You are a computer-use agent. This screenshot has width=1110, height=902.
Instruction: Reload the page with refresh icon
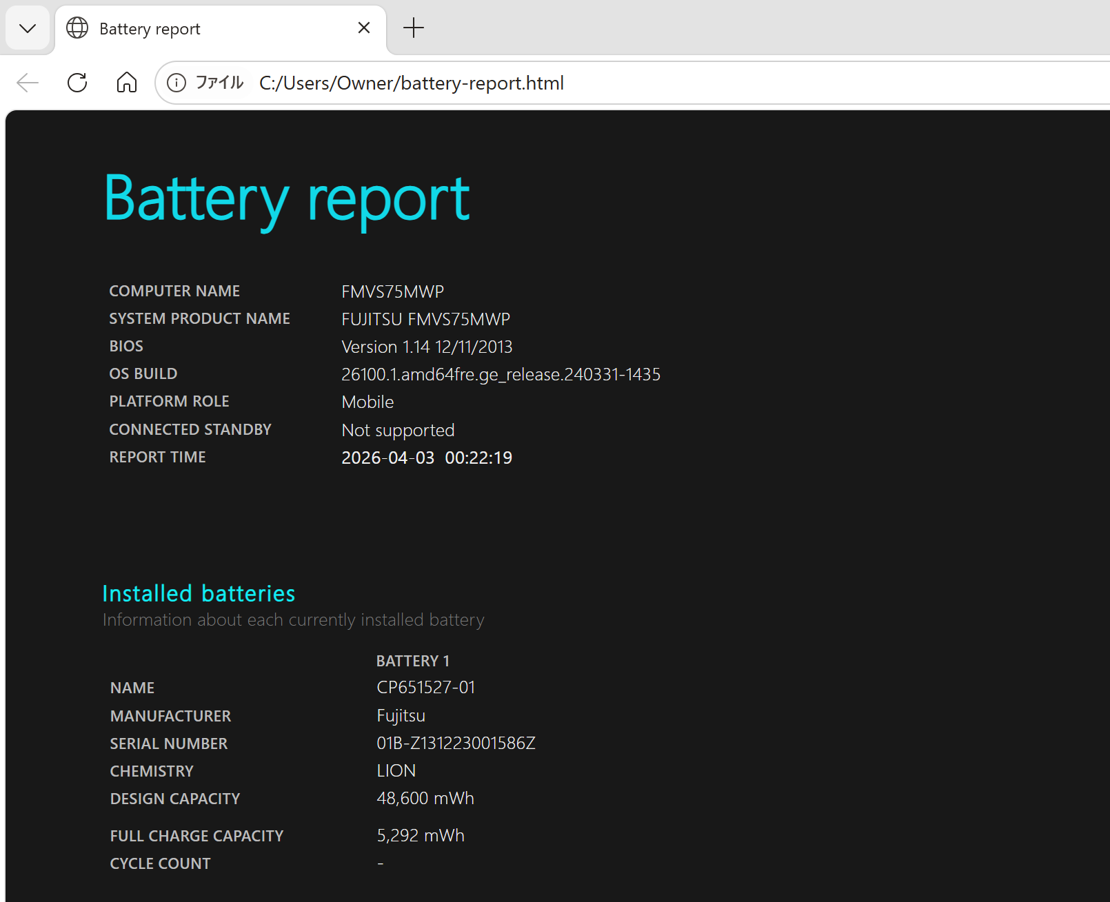77,83
